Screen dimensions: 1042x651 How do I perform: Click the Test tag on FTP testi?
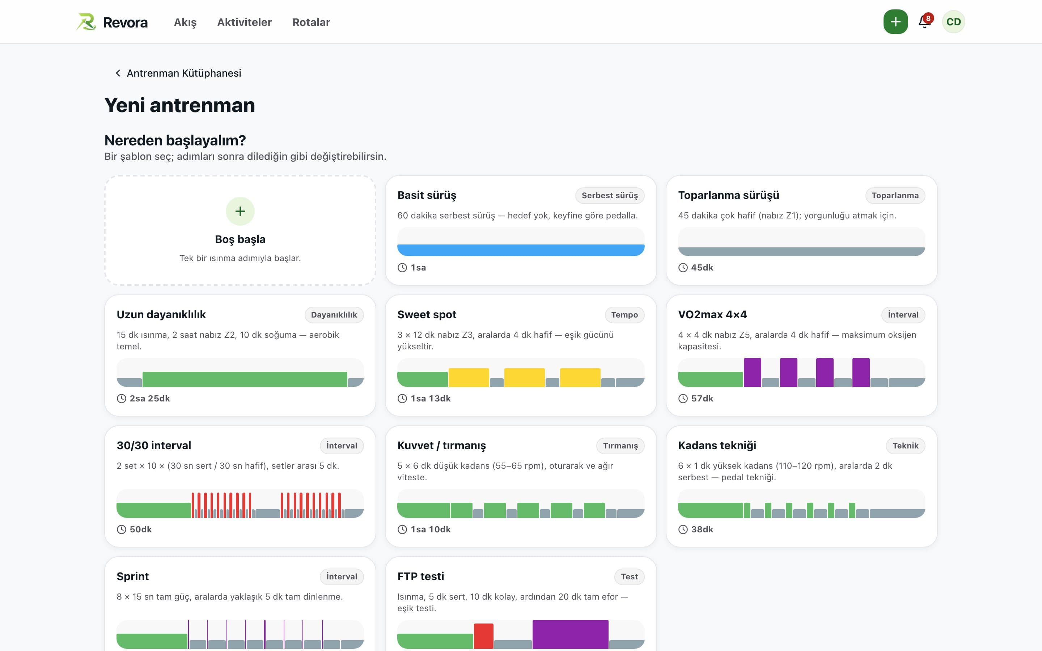coord(629,576)
